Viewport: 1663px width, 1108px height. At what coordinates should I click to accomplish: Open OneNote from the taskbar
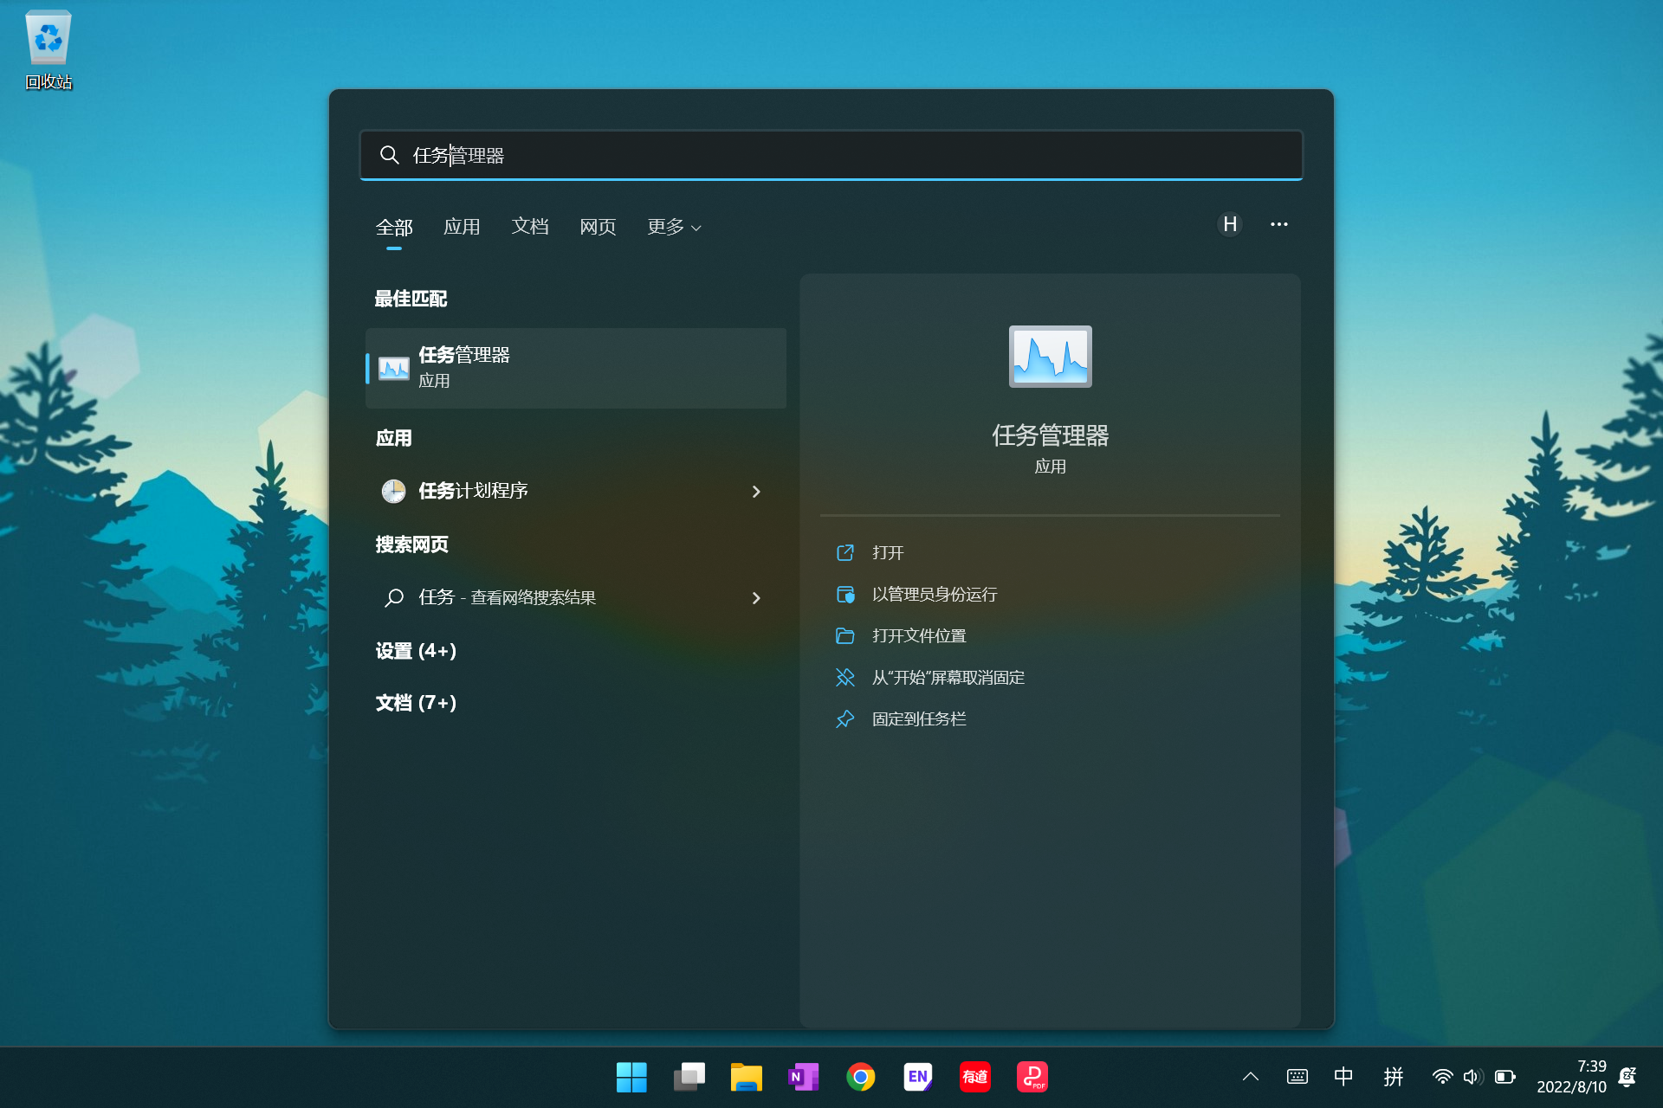[x=803, y=1076]
